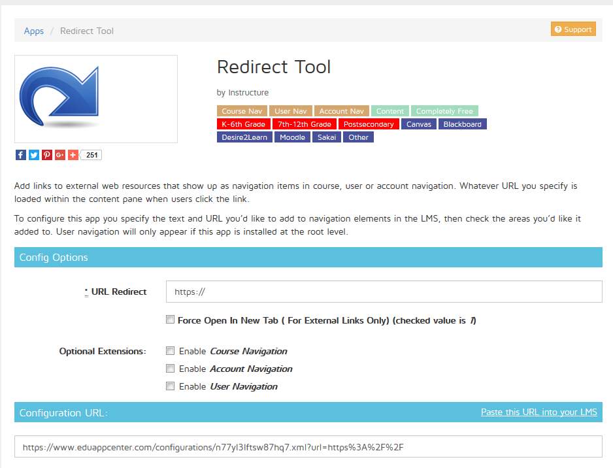Image resolution: width=613 pixels, height=468 pixels.
Task: Share on Twitter icon
Action: pyautogui.click(x=34, y=155)
